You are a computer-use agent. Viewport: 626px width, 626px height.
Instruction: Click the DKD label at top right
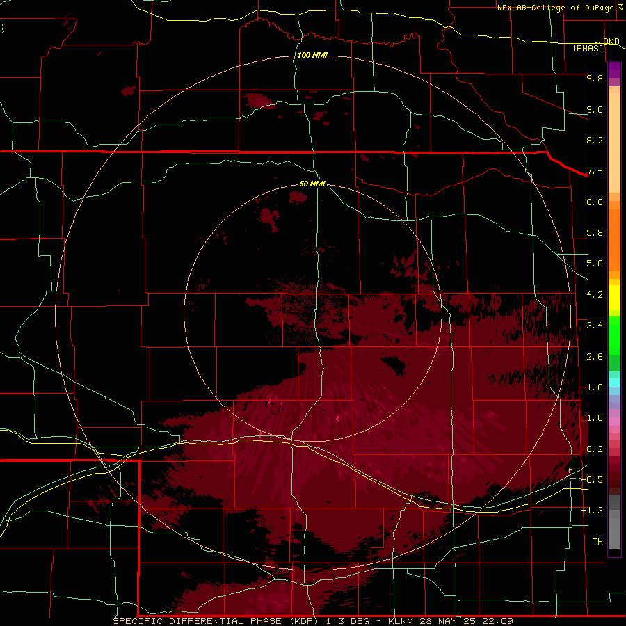click(x=611, y=41)
